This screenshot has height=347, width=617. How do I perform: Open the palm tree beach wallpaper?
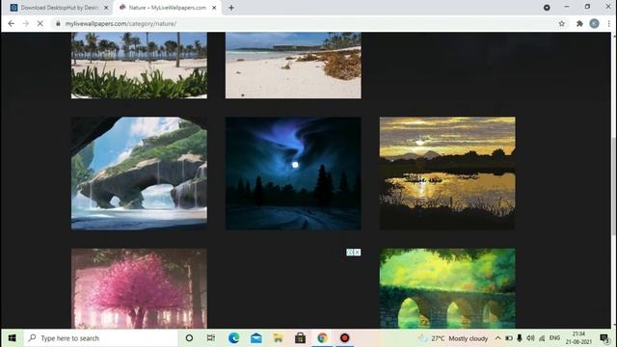pos(139,66)
